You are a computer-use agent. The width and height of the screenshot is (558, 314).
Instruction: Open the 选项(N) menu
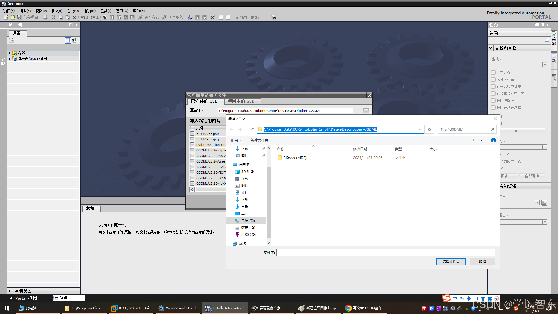tap(90, 11)
